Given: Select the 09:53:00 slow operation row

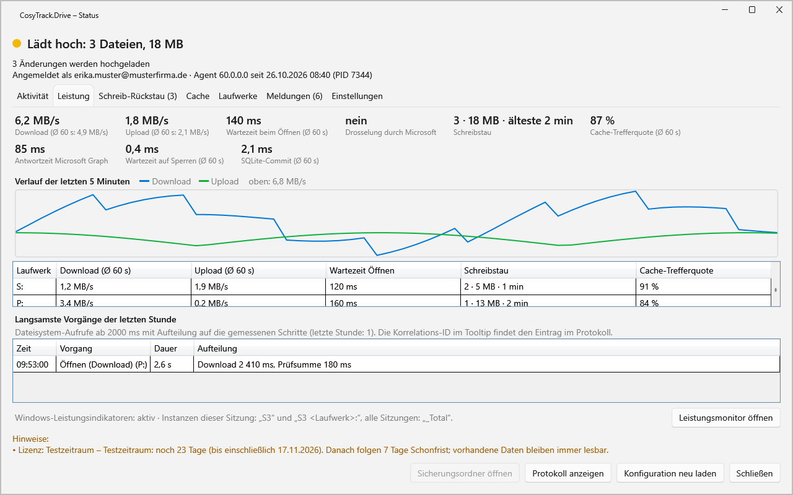Looking at the screenshot, I should (x=396, y=364).
